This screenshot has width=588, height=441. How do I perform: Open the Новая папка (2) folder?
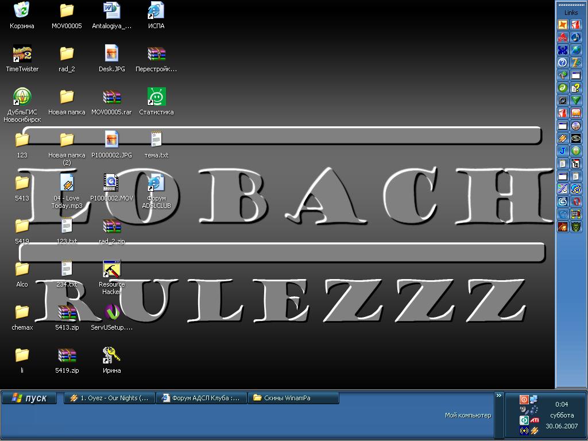point(67,148)
